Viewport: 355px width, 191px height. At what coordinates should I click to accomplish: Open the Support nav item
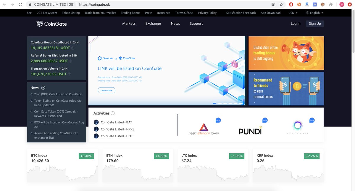196,23
